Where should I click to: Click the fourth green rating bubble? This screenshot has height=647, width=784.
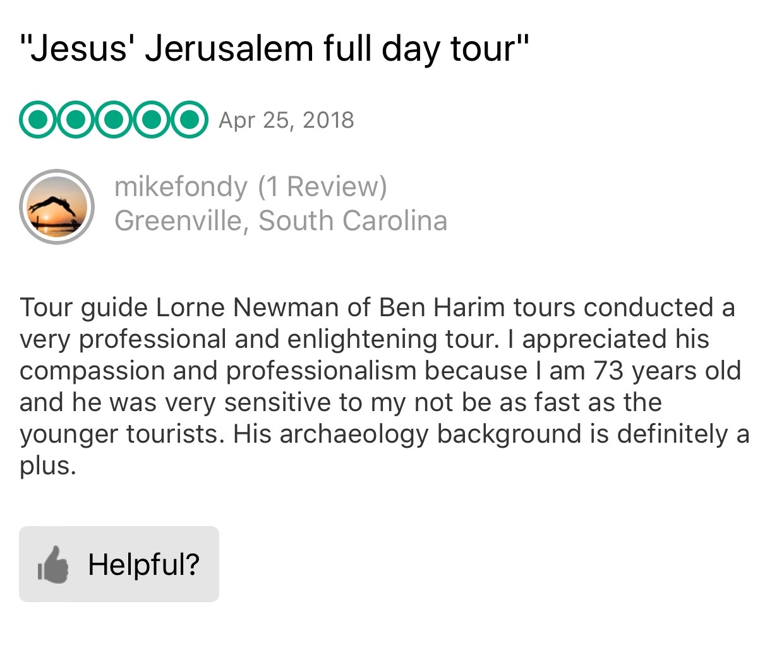(152, 120)
